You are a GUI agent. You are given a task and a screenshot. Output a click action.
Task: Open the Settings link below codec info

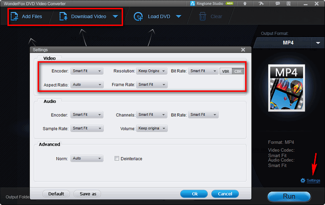(313, 180)
